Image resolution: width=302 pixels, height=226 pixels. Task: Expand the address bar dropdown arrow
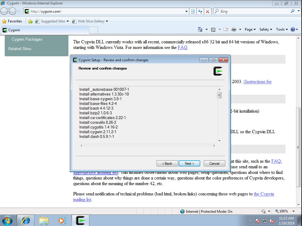[x=186, y=11]
